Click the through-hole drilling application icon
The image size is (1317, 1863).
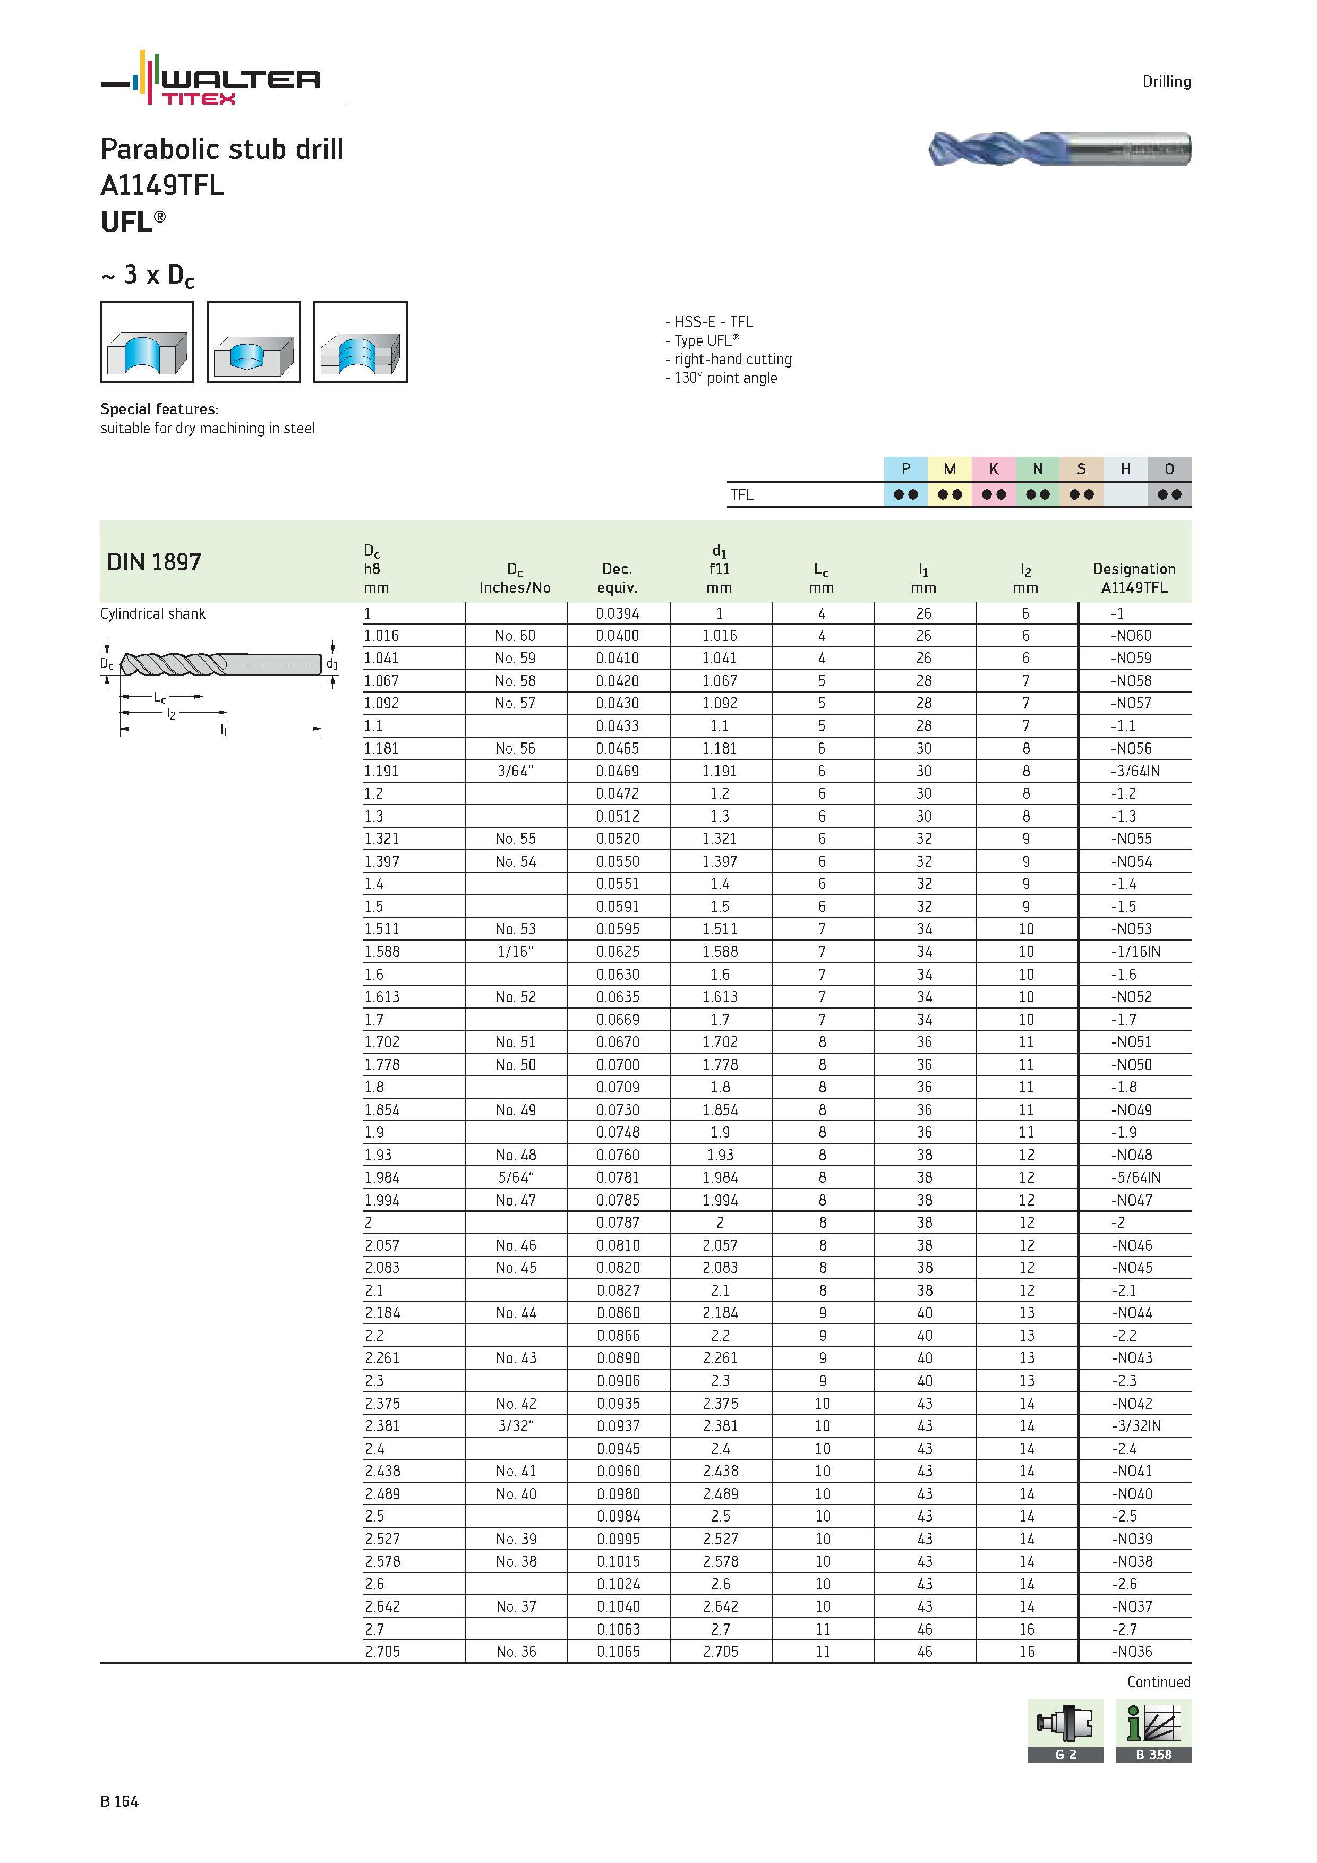pos(147,341)
